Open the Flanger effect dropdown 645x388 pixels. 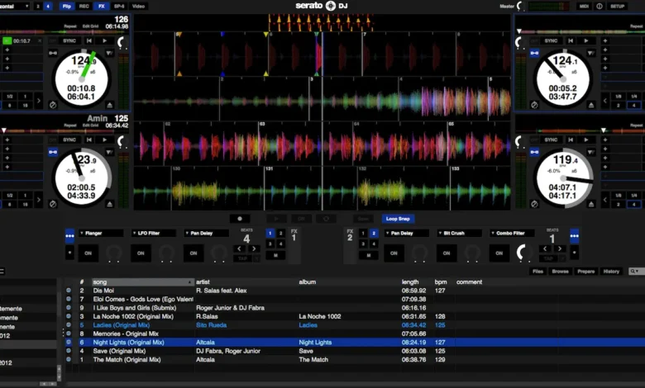[x=101, y=233]
